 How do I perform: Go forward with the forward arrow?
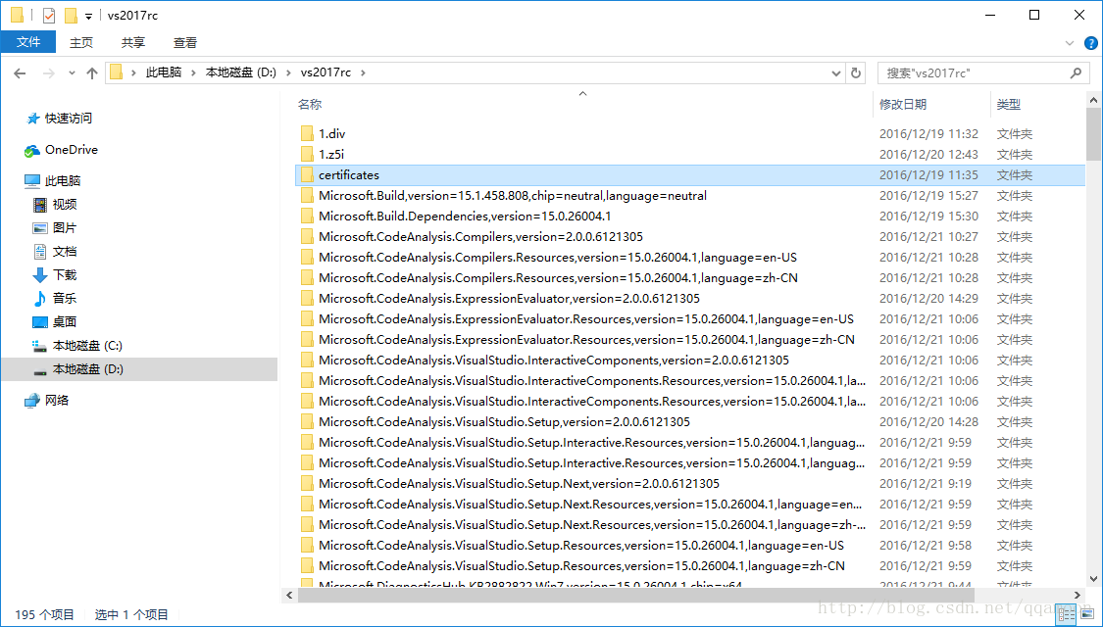[x=48, y=73]
